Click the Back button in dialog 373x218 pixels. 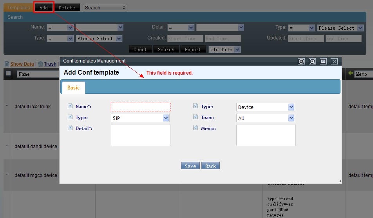pyautogui.click(x=210, y=166)
